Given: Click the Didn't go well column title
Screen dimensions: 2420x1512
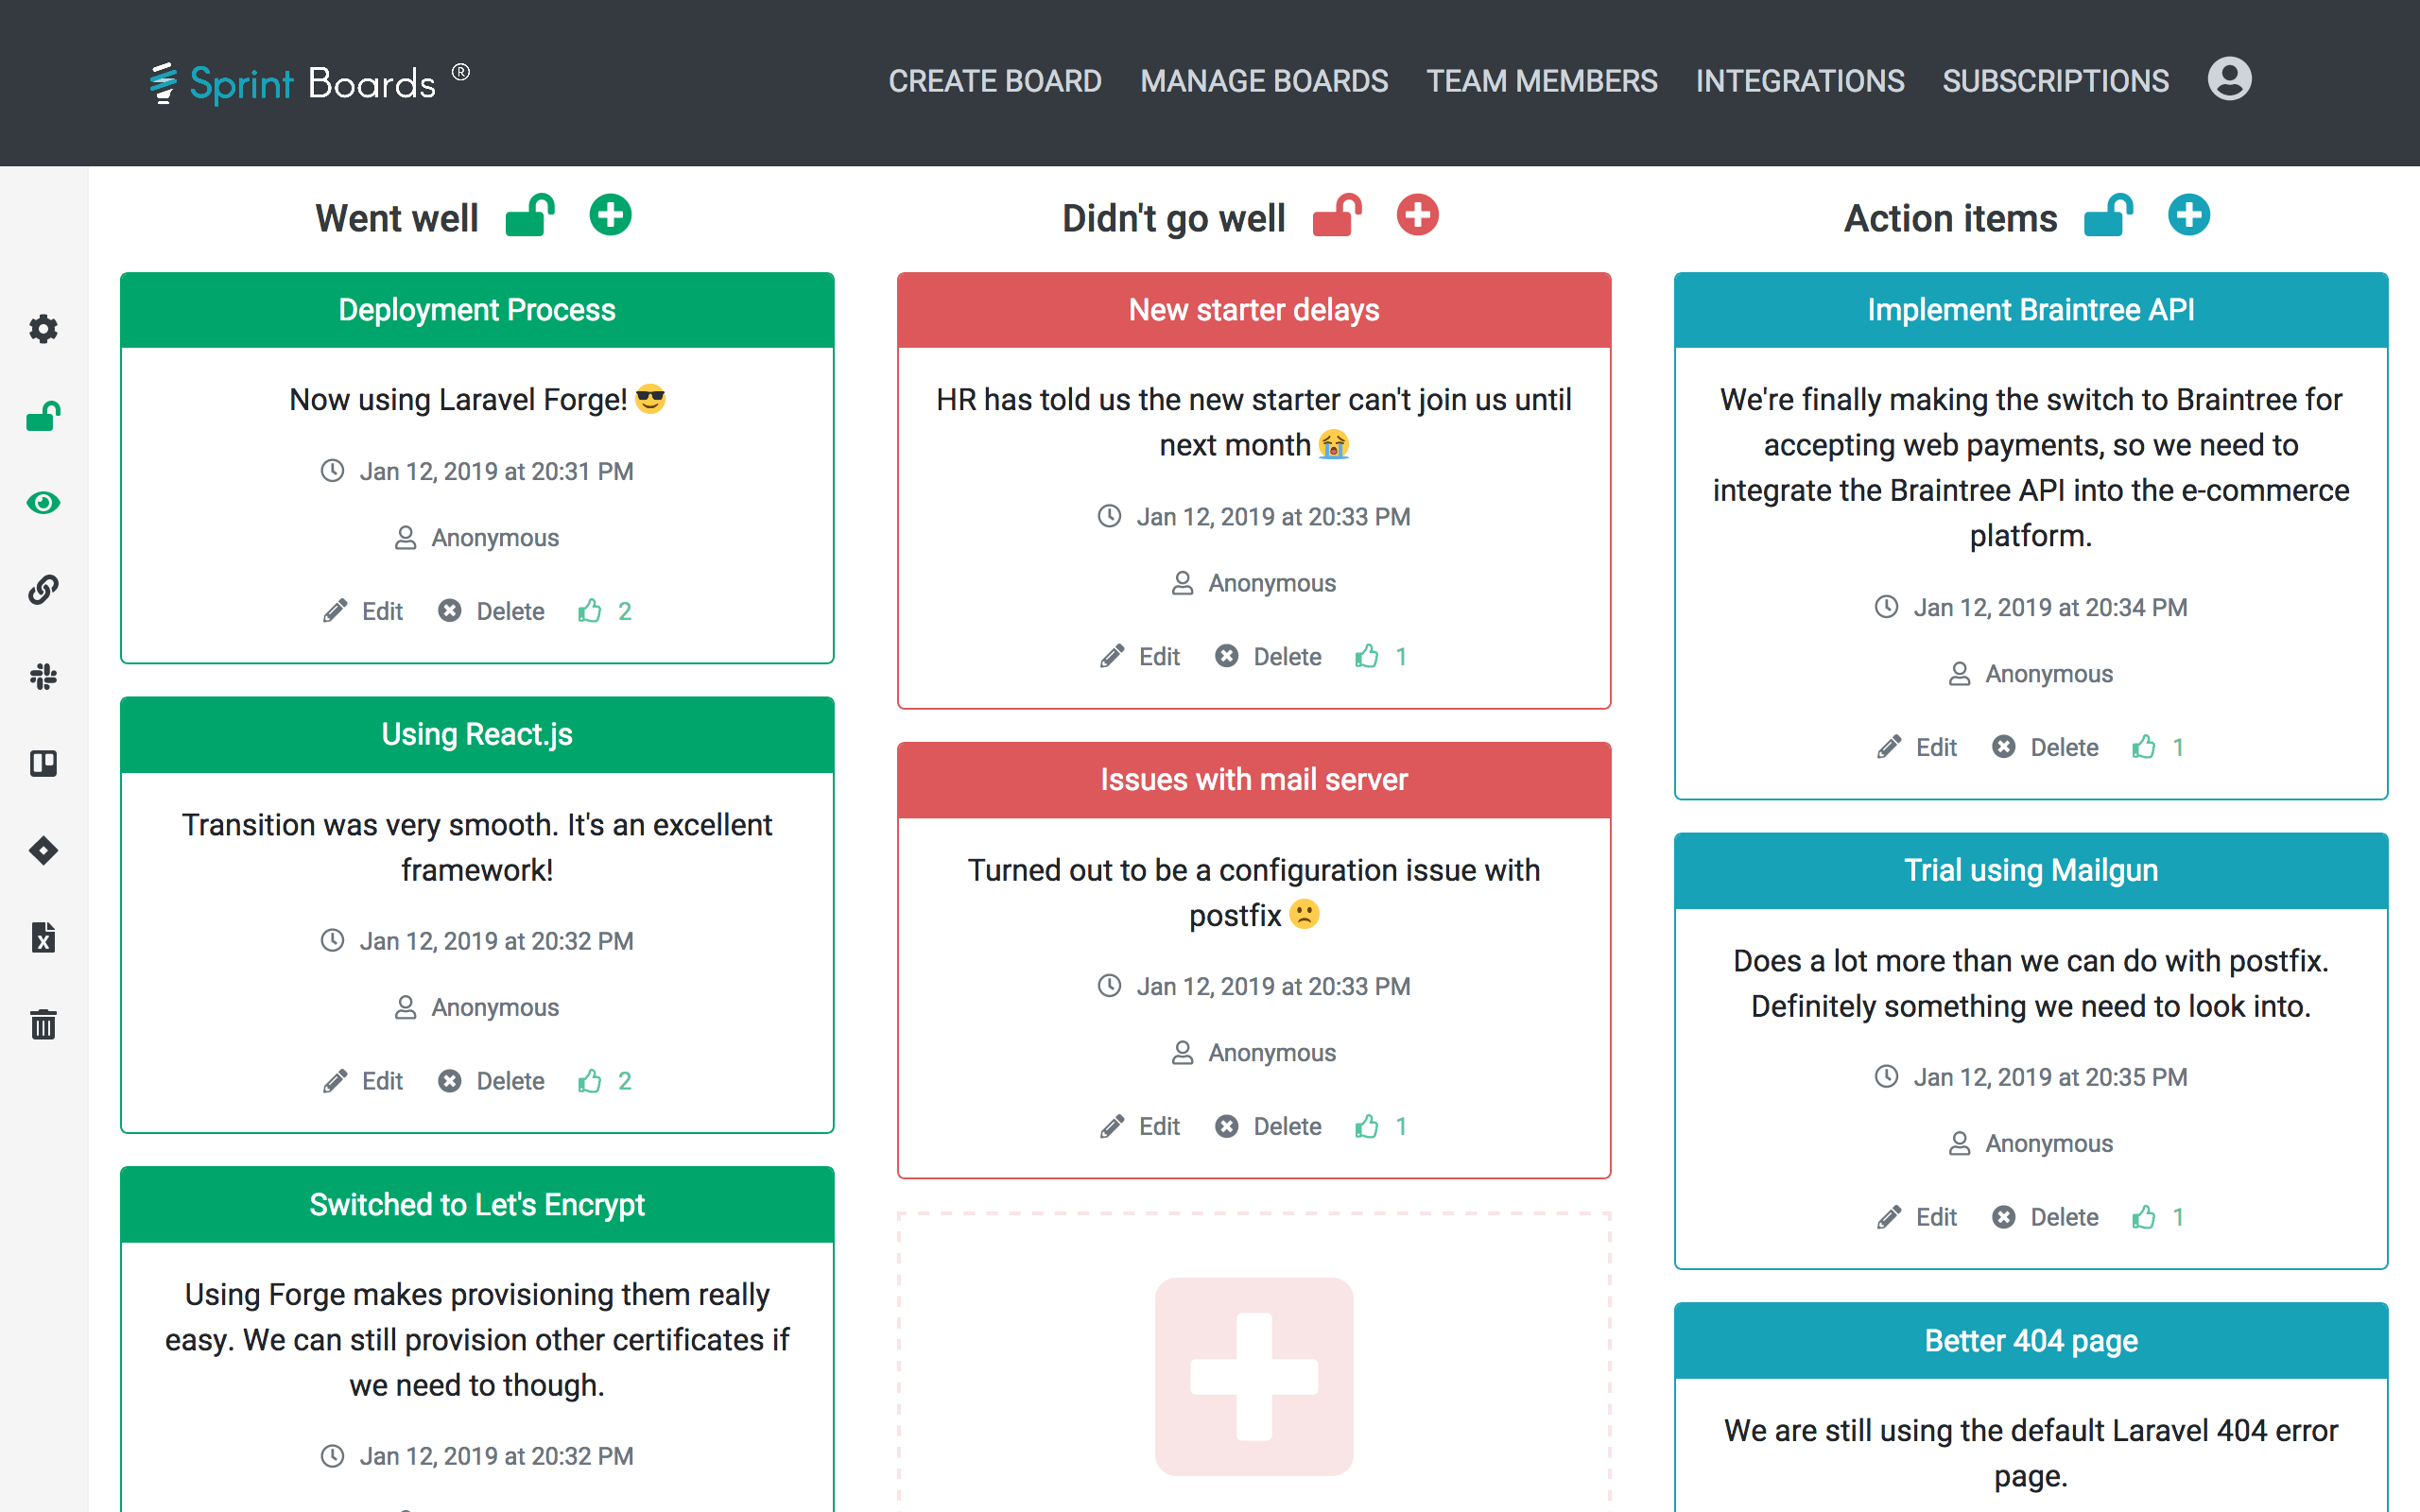Looking at the screenshot, I should point(1174,218).
